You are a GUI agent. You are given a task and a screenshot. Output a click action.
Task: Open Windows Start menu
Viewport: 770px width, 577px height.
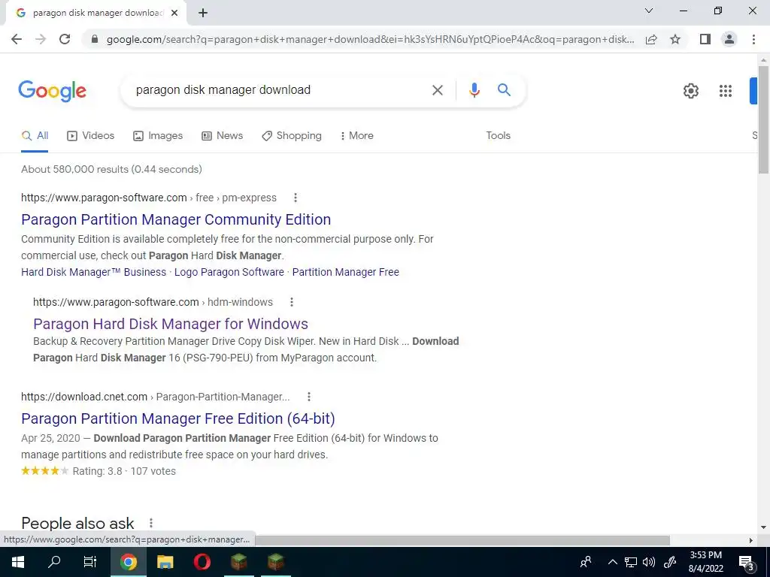point(18,562)
